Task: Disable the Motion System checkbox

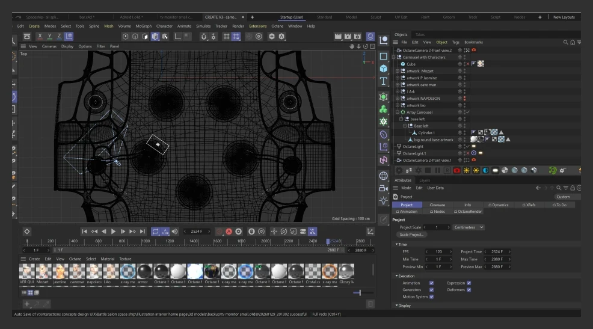Action: (x=431, y=297)
